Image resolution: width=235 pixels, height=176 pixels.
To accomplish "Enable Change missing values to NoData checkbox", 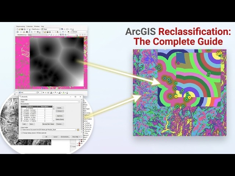I will click(22, 133).
